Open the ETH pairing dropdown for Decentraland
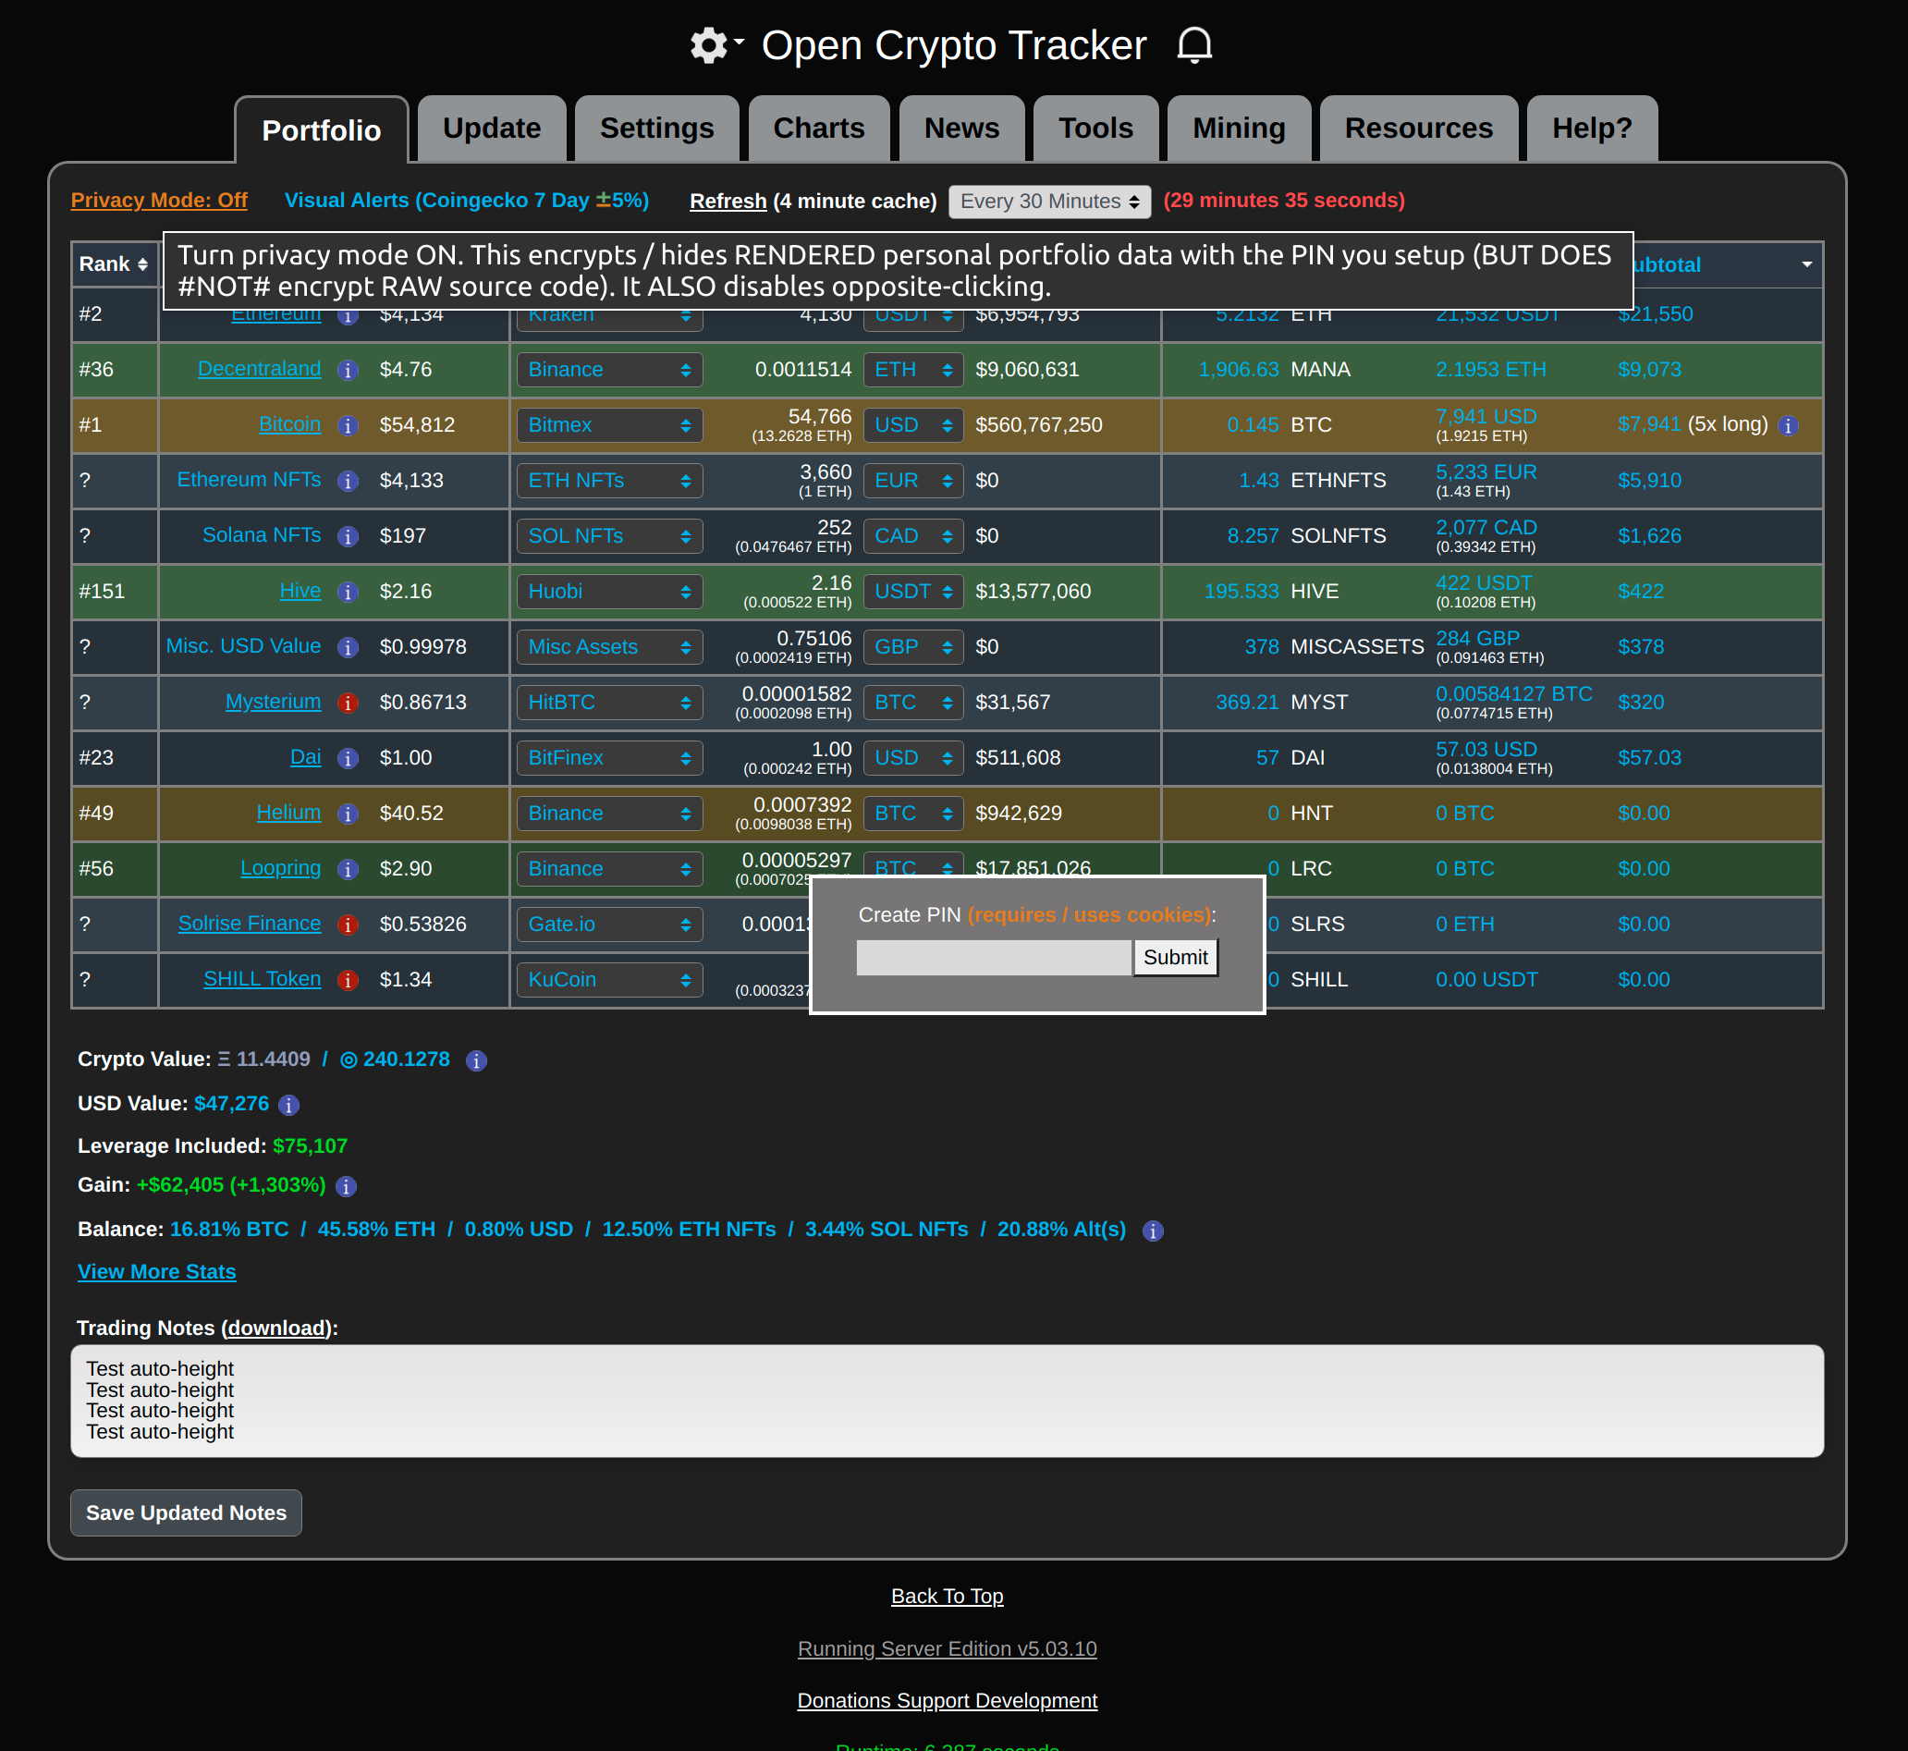This screenshot has width=1908, height=1751. point(913,370)
